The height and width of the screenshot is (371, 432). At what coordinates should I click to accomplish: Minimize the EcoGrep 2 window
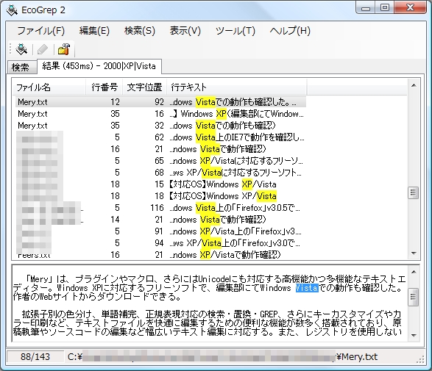(x=366, y=8)
